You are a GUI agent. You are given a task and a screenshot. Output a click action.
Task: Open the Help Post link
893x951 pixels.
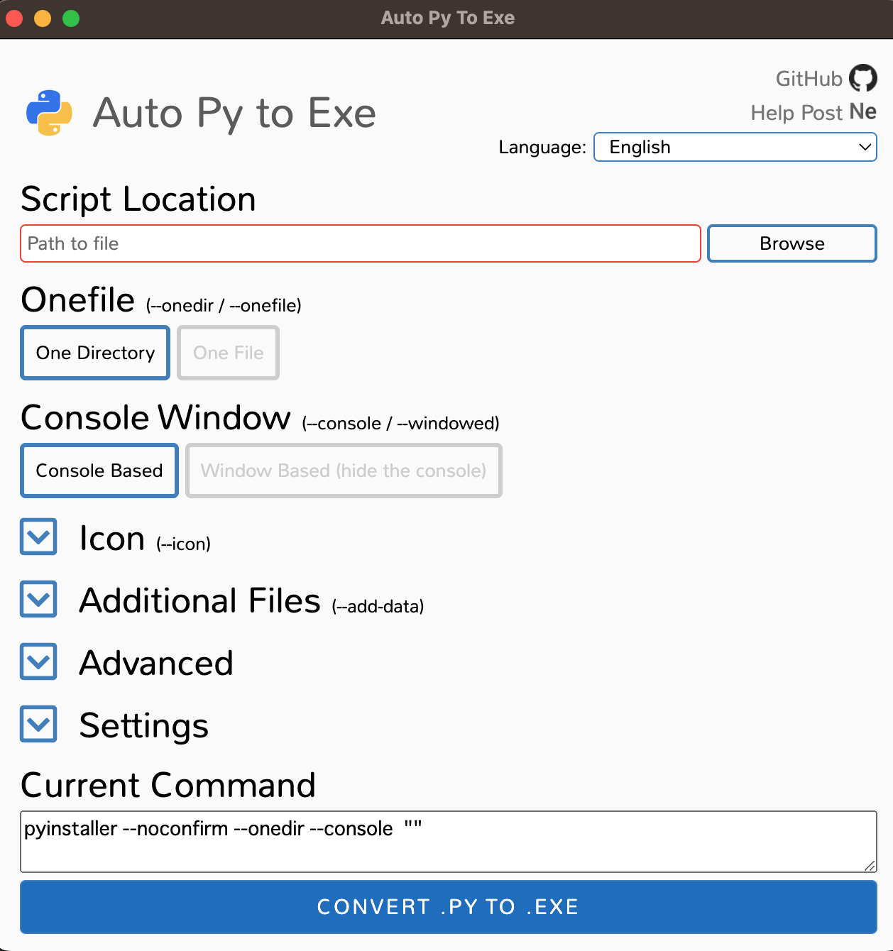point(796,113)
